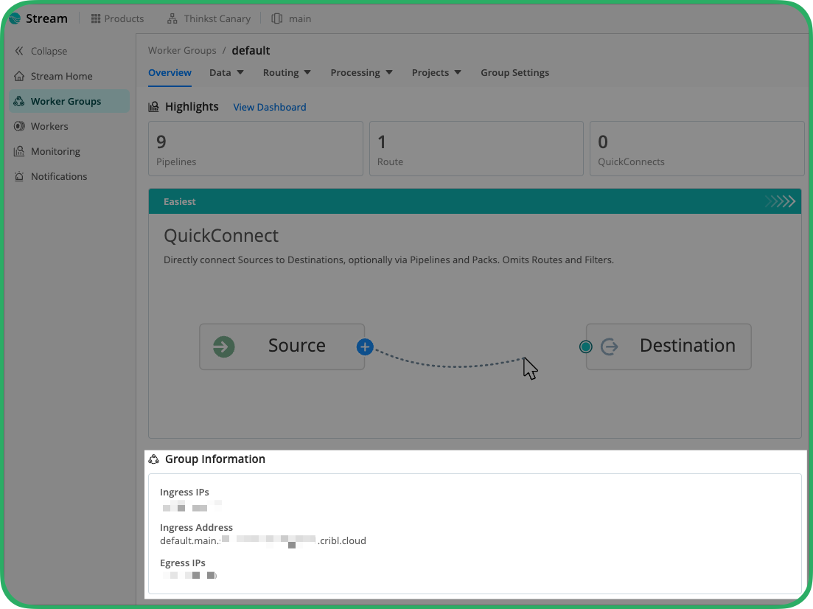Click the default breadcrumb text

[x=251, y=50]
